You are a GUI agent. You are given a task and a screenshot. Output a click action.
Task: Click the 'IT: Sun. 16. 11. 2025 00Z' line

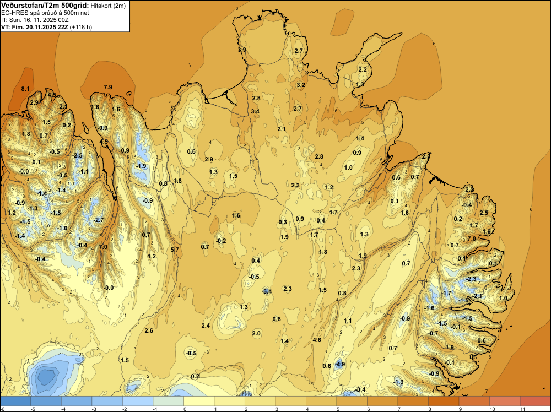35,20
